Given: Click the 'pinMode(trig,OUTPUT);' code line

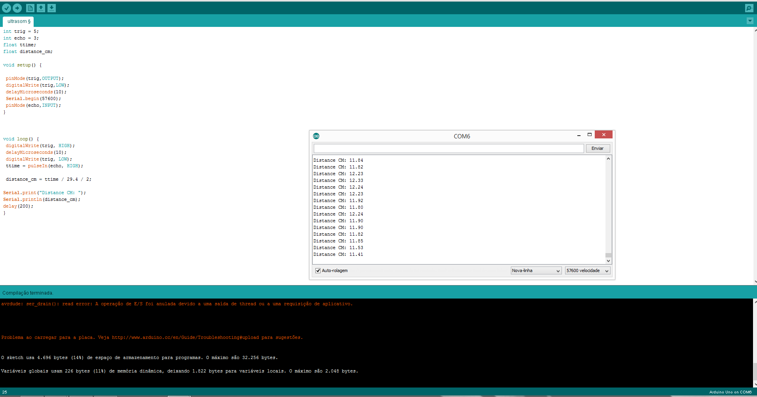Looking at the screenshot, I should pyautogui.click(x=35, y=79).
